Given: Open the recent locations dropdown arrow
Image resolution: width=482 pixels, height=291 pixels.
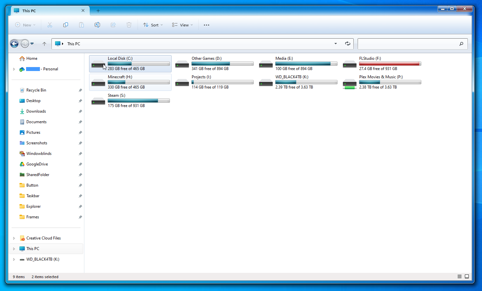Looking at the screenshot, I should pos(32,44).
